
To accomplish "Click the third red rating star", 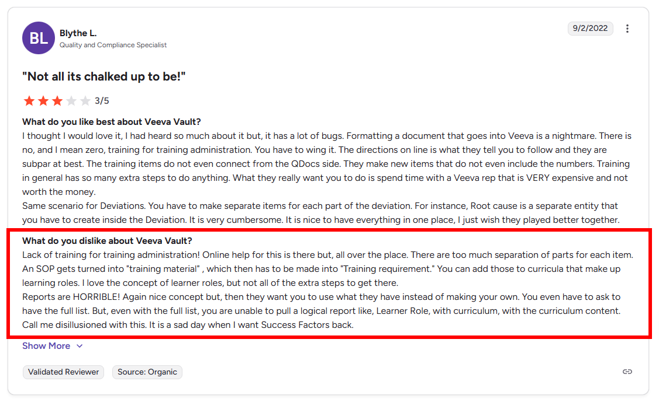I will point(57,101).
